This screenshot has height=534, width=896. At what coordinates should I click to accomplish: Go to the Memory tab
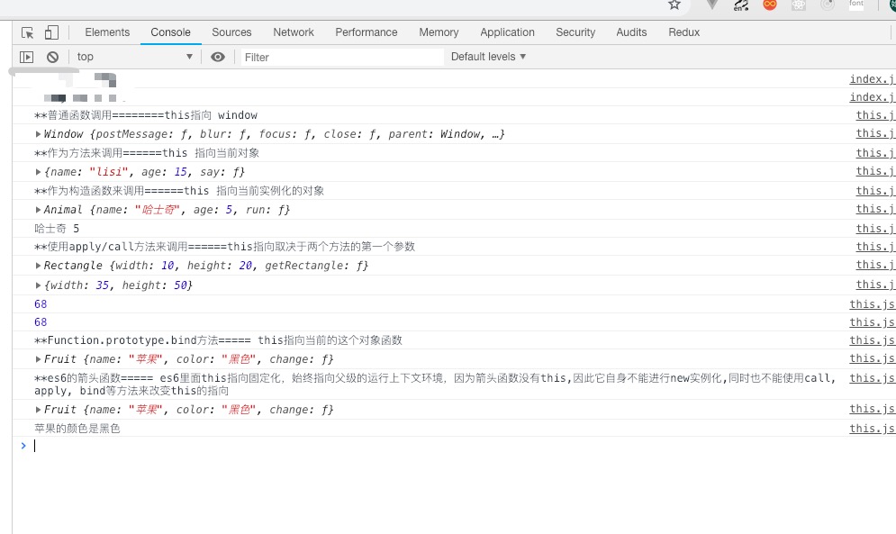click(439, 32)
